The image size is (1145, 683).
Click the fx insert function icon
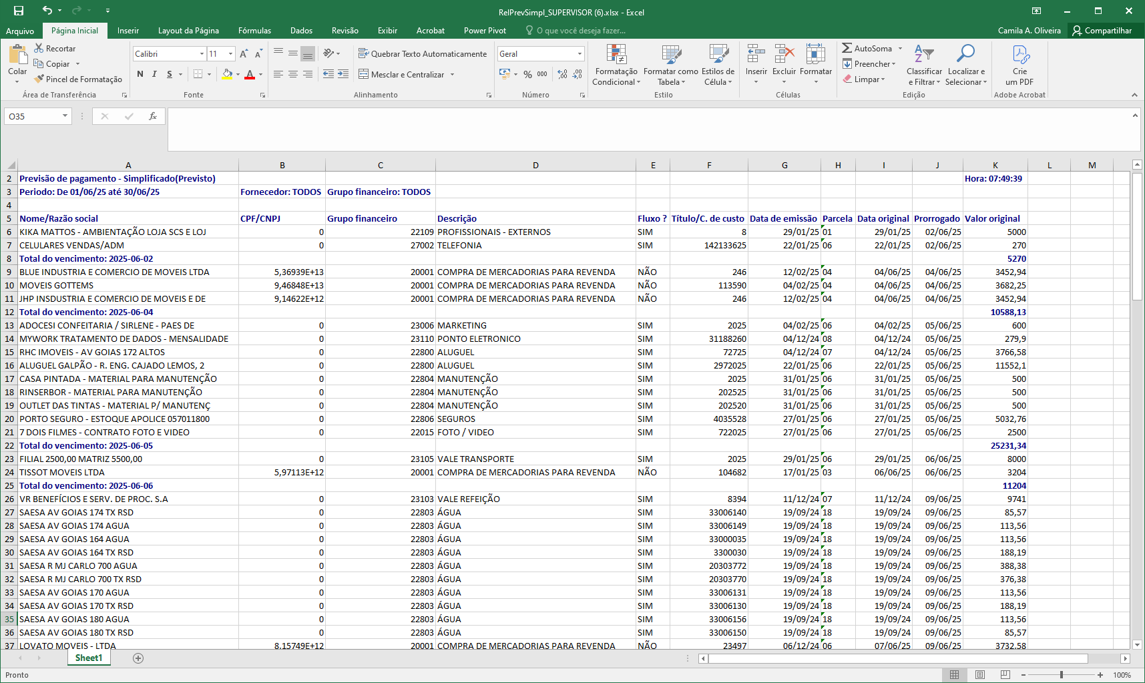pyautogui.click(x=153, y=116)
